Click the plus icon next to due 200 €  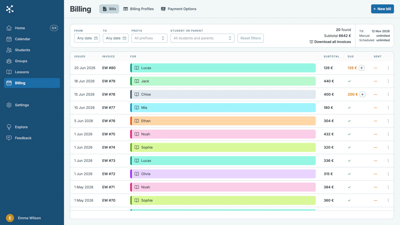tap(362, 94)
